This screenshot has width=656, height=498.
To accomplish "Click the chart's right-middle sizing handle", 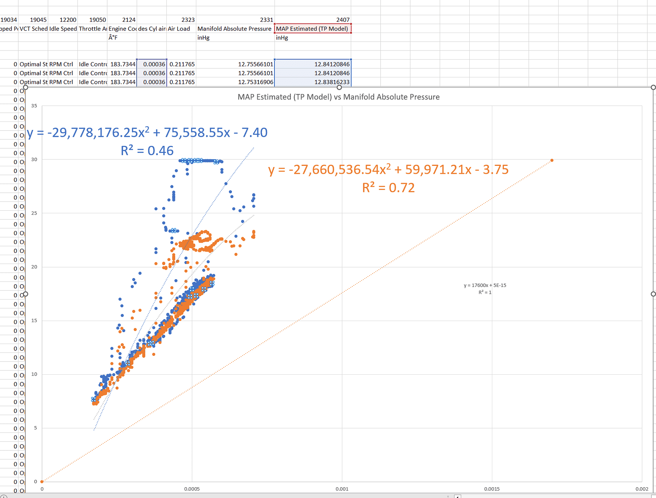I will point(653,294).
